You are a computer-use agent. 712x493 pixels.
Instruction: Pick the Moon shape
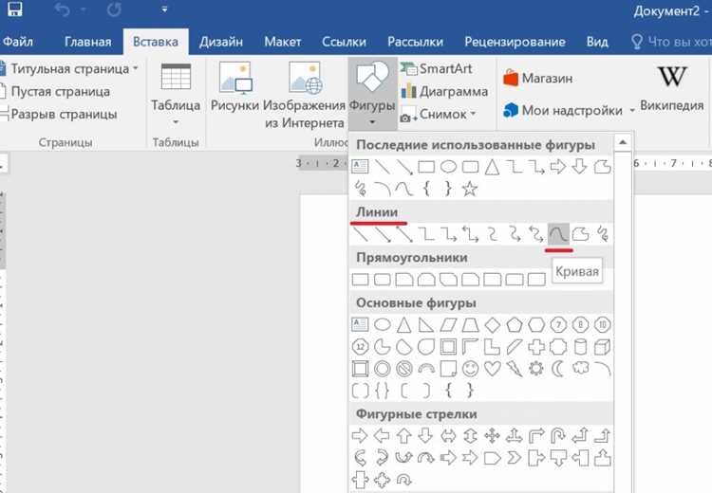point(558,369)
